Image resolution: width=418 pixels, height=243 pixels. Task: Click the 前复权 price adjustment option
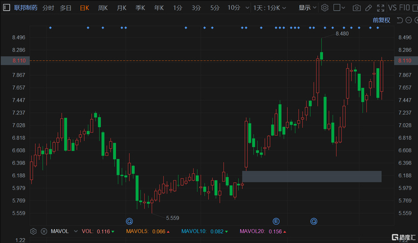coord(381,20)
